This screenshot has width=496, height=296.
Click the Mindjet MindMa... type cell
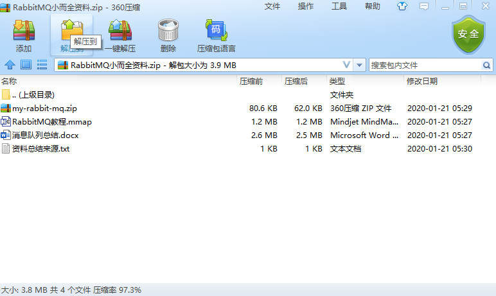click(364, 122)
